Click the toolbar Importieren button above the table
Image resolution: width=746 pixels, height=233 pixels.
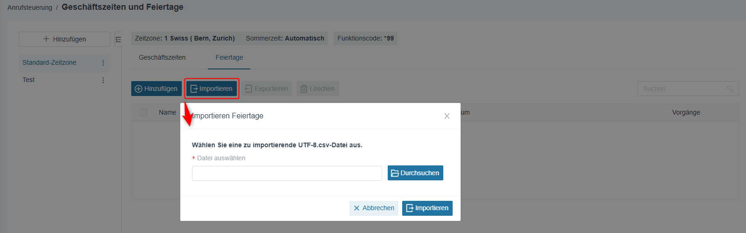pos(212,89)
